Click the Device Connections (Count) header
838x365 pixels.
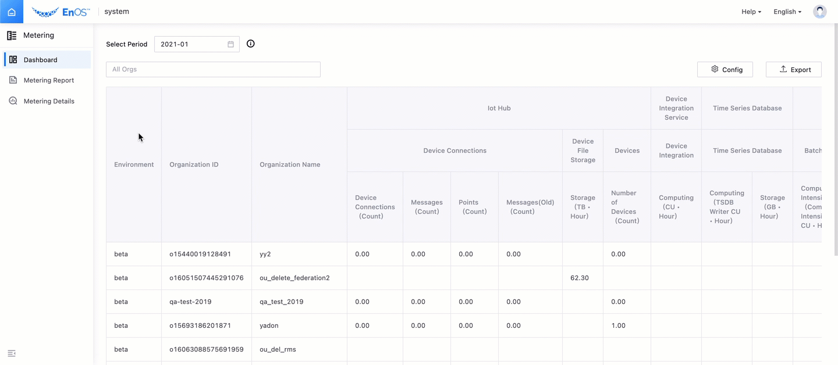tap(375, 207)
